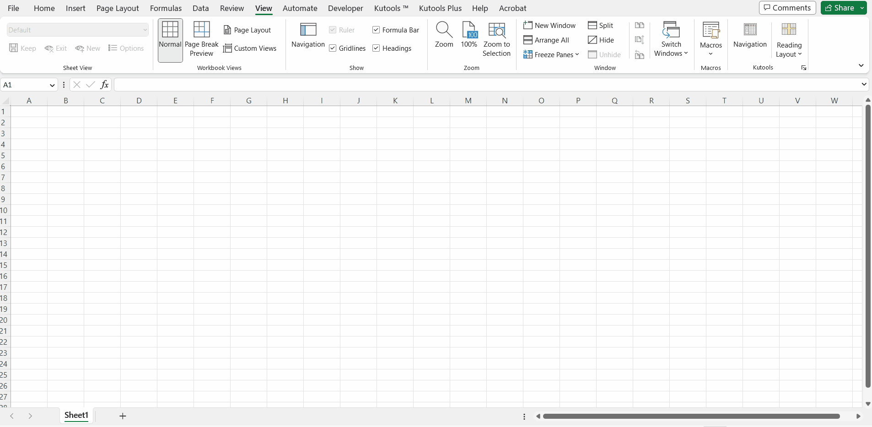Open Custom Views
The width and height of the screenshot is (872, 427).
pos(251,48)
